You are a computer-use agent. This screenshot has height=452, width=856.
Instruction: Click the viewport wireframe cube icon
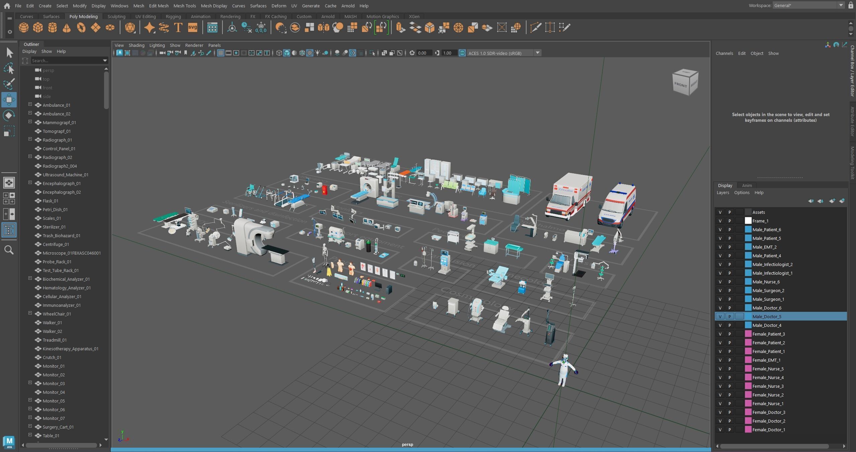279,53
